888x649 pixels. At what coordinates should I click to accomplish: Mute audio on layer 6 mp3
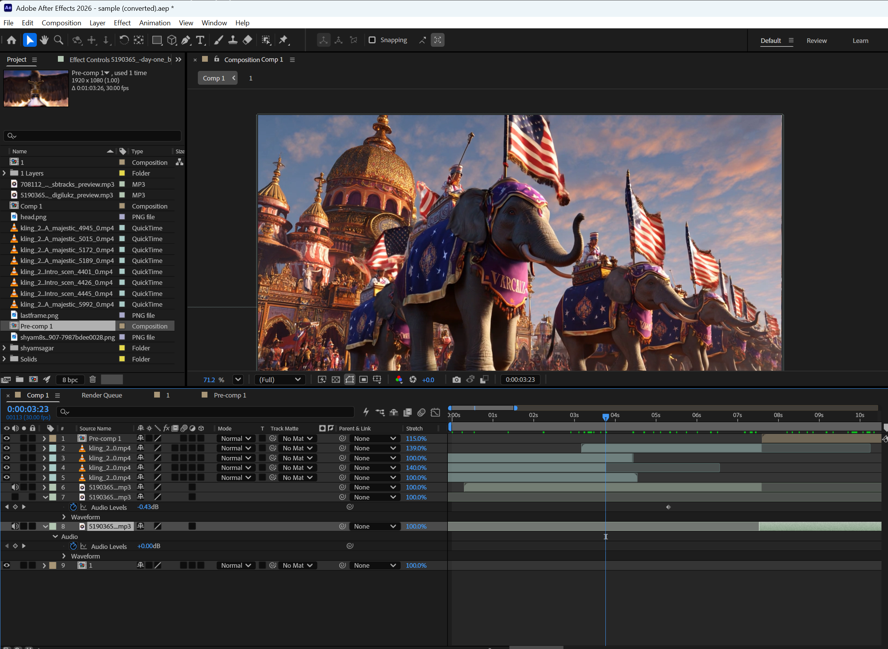tap(15, 488)
